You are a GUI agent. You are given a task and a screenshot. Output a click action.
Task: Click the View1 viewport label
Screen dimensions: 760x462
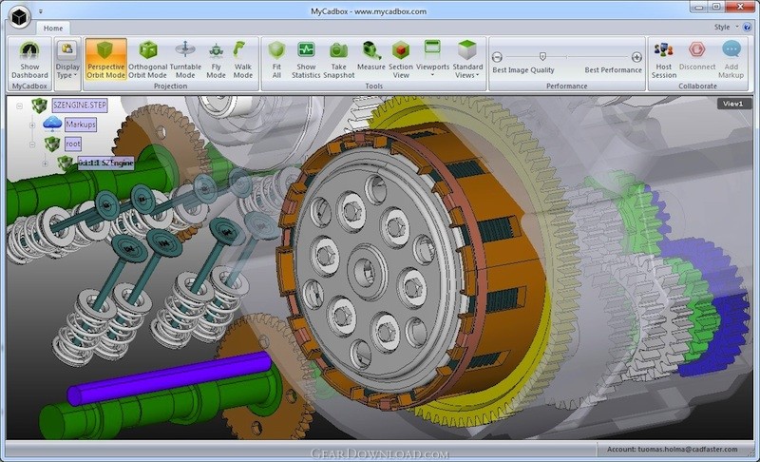[732, 104]
